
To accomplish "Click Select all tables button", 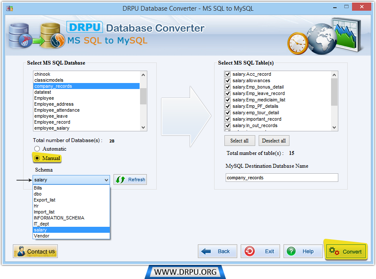I will point(239,141).
